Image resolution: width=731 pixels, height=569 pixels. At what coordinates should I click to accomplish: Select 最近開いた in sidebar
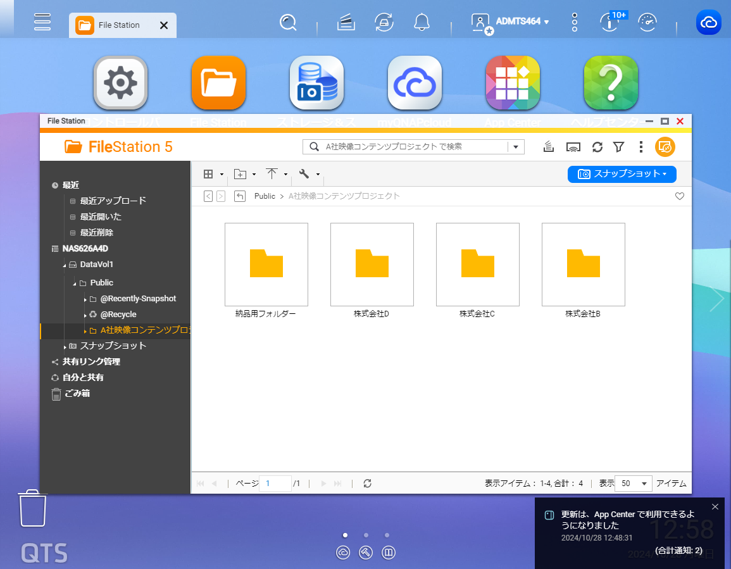101,217
